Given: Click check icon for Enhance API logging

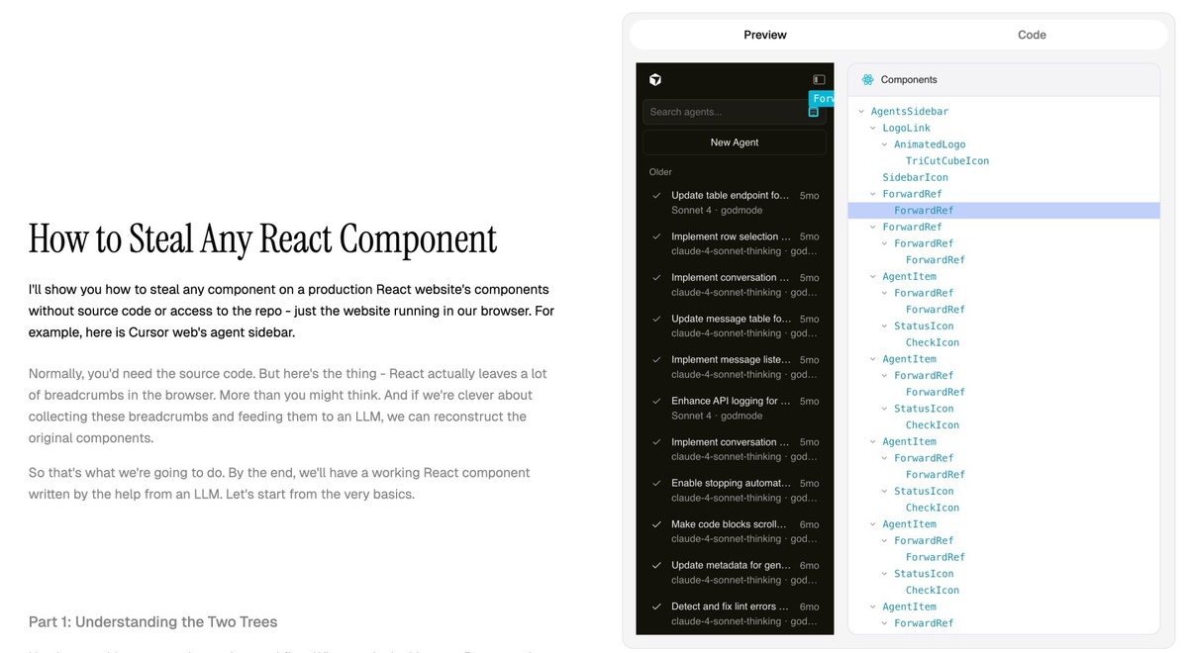Looking at the screenshot, I should [656, 401].
